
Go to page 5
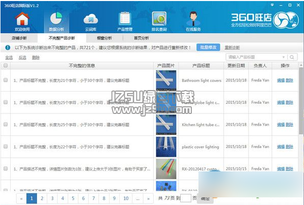coord(73,198)
